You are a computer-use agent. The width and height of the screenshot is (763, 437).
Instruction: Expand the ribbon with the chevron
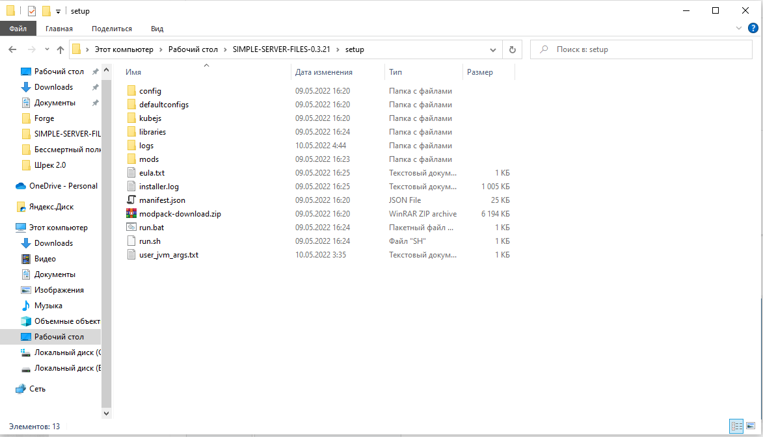tap(739, 28)
